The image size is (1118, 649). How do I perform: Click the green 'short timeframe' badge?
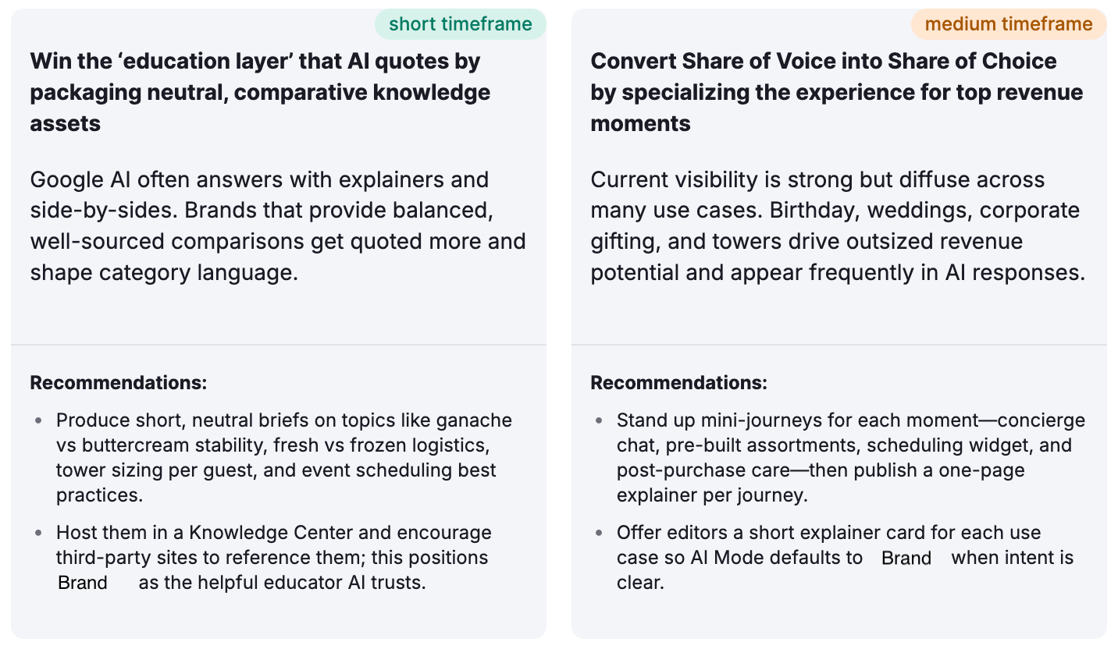tap(461, 24)
